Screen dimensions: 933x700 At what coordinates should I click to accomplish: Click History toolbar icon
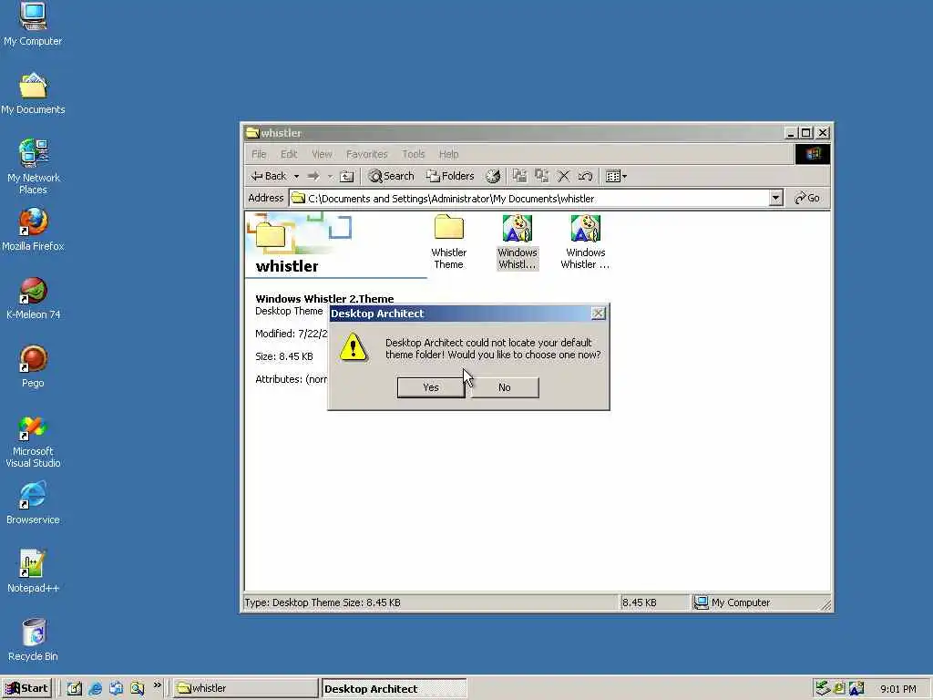point(493,176)
